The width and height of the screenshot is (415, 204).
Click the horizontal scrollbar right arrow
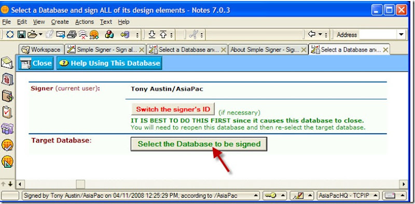404,184
